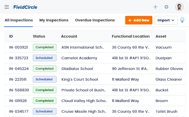Open the hamburger navigation menu
Image resolution: width=189 pixels, height=117 pixels.
pos(7,7)
